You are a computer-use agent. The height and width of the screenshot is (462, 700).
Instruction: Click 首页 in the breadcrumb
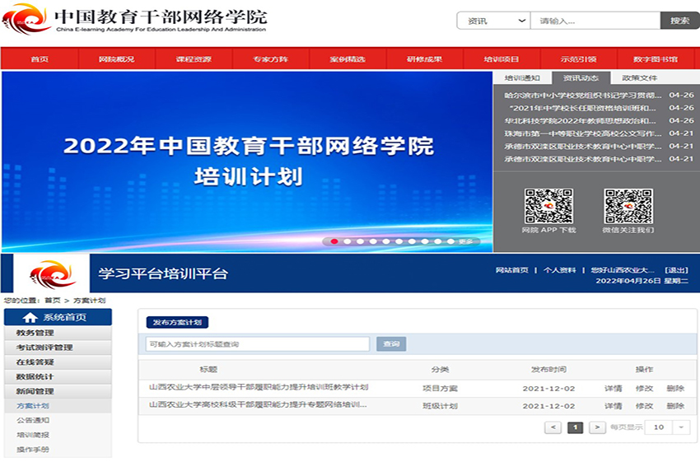53,301
